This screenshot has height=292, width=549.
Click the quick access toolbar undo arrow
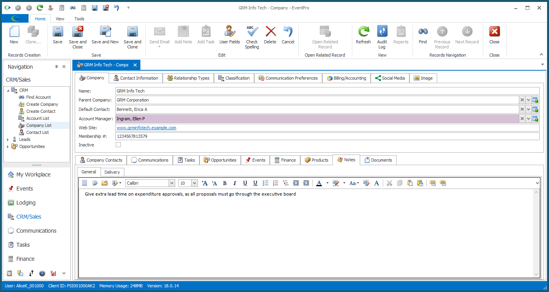[117, 7]
